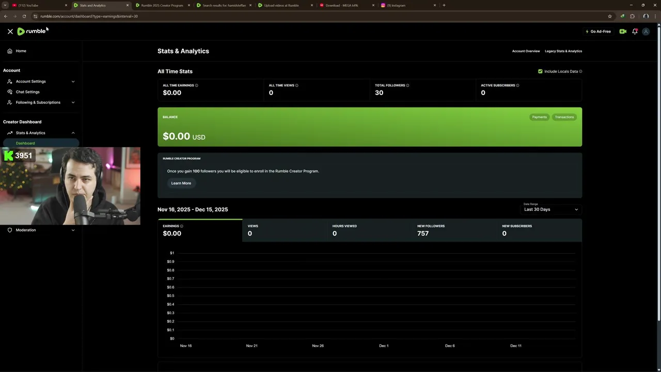The width and height of the screenshot is (661, 372).
Task: Click the Rumble logo
Action: coord(32,31)
